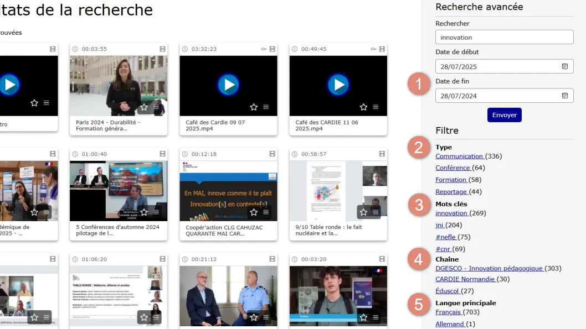586x329 pixels.
Task: Click the film icon on the 00:58:57 card header
Action: tap(382, 154)
